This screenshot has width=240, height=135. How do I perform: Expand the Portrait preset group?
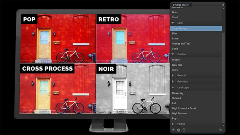173,124
